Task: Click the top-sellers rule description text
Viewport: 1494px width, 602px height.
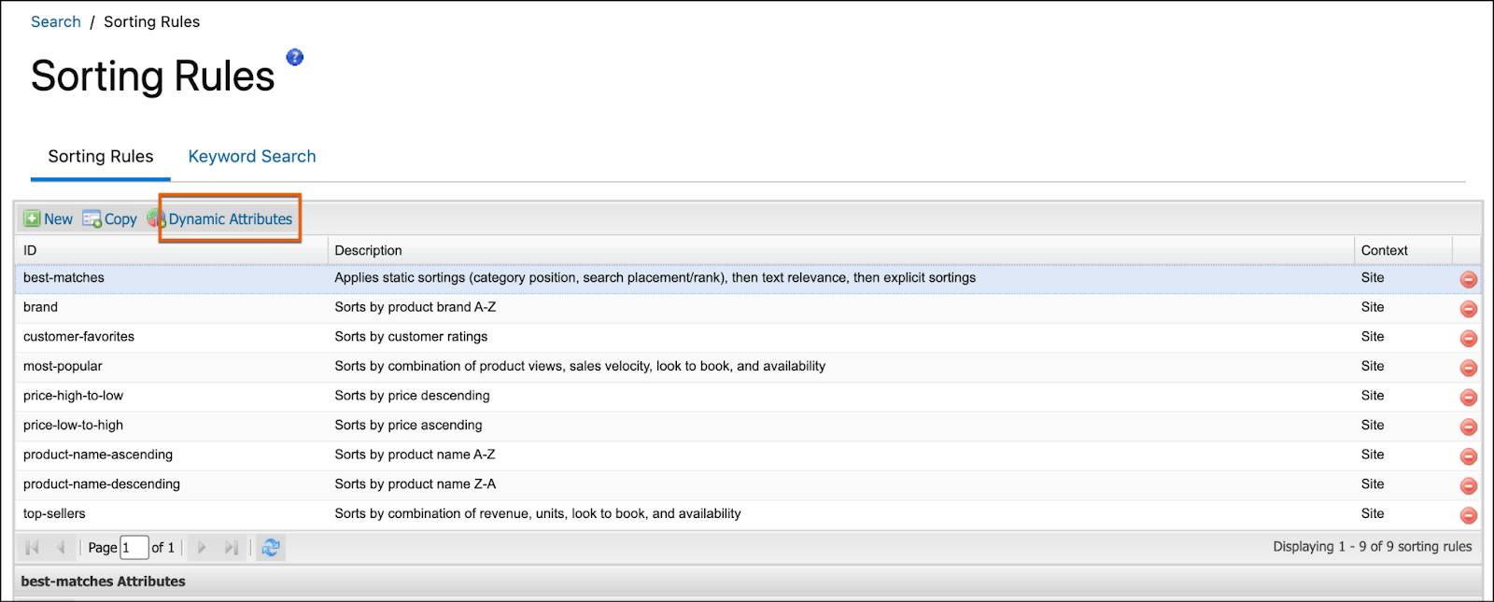Action: coord(538,513)
